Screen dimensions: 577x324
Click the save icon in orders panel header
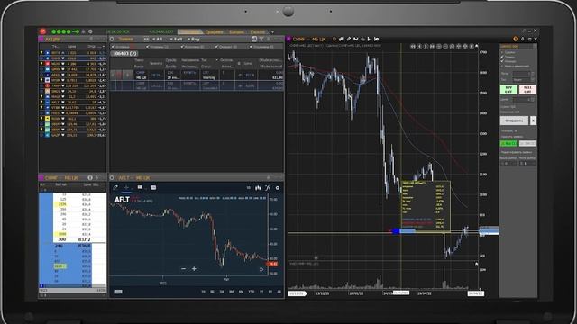coord(254,39)
